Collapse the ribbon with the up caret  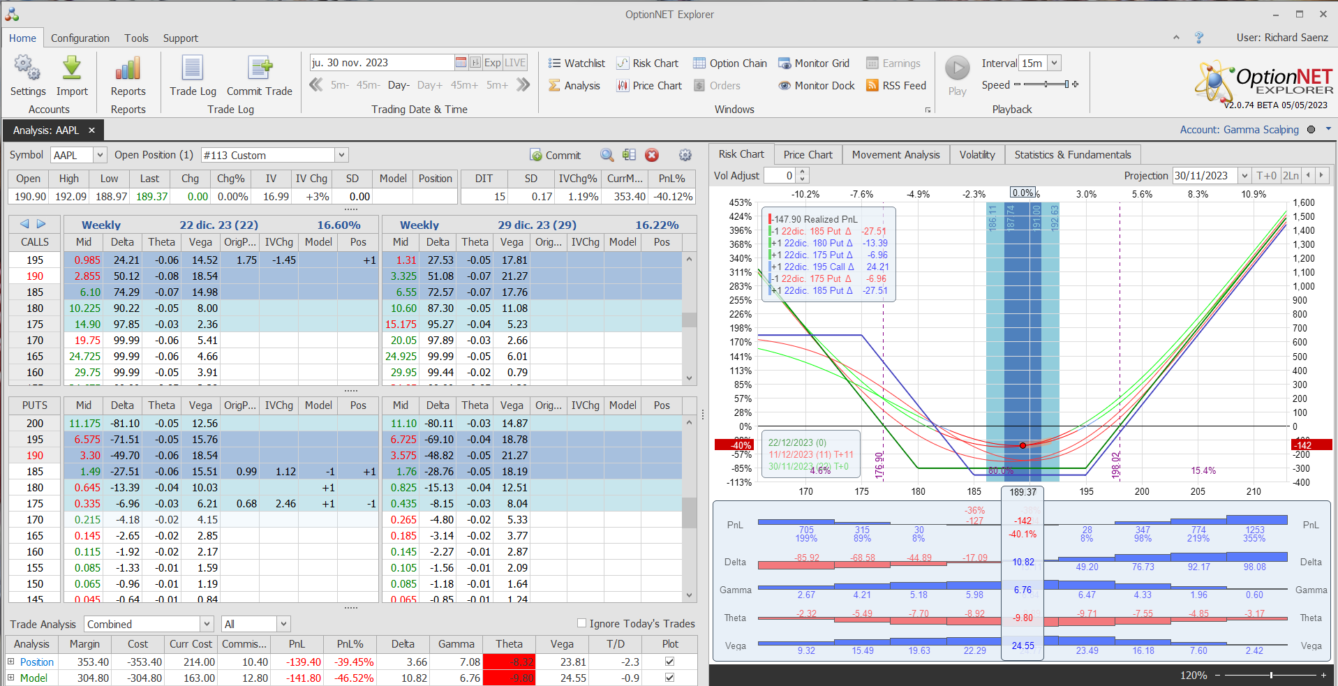1177,38
